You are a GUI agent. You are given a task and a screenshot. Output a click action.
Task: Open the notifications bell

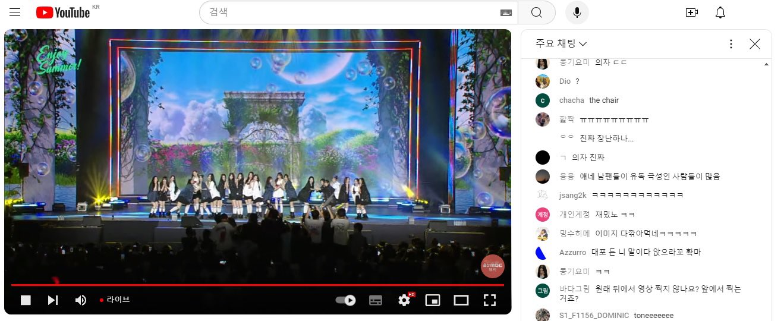pos(720,12)
